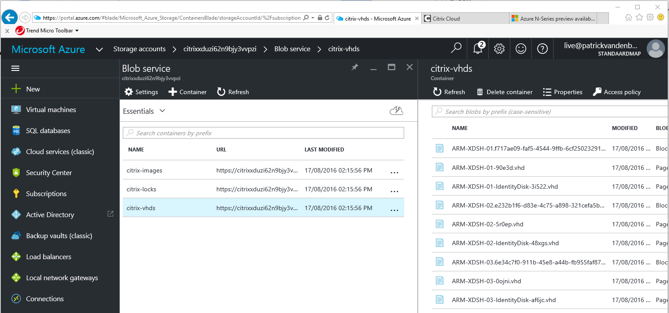Click the New plus icon in sidebar

16,89
